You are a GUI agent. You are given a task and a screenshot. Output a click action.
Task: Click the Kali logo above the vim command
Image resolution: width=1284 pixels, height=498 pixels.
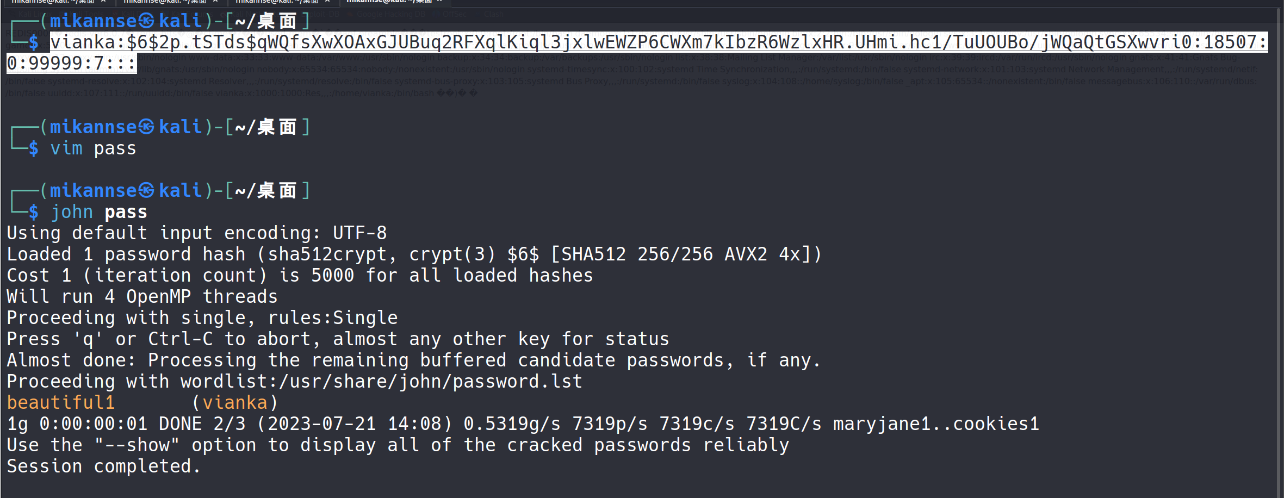(x=146, y=127)
